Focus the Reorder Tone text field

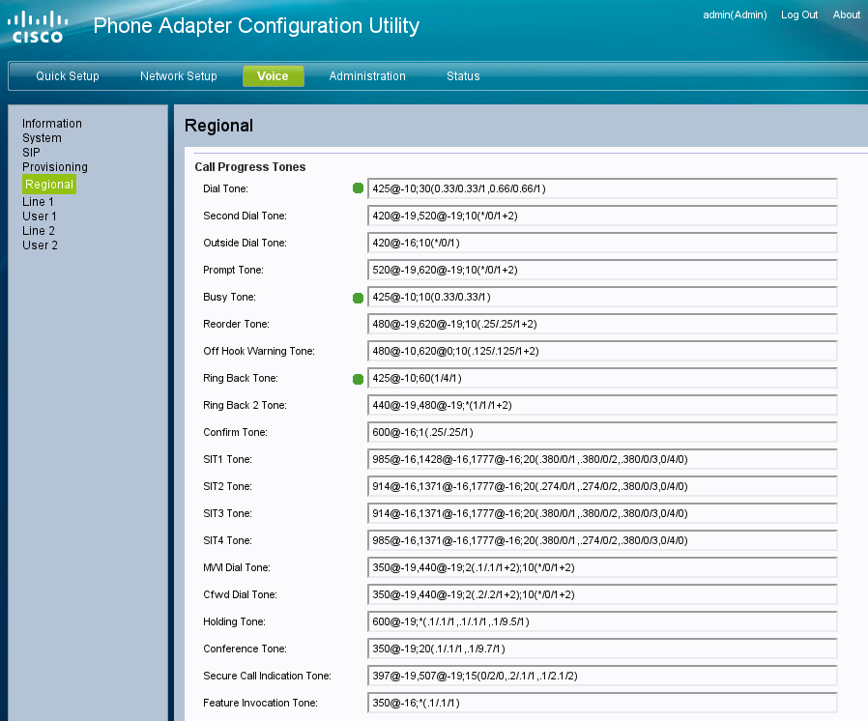(x=601, y=324)
